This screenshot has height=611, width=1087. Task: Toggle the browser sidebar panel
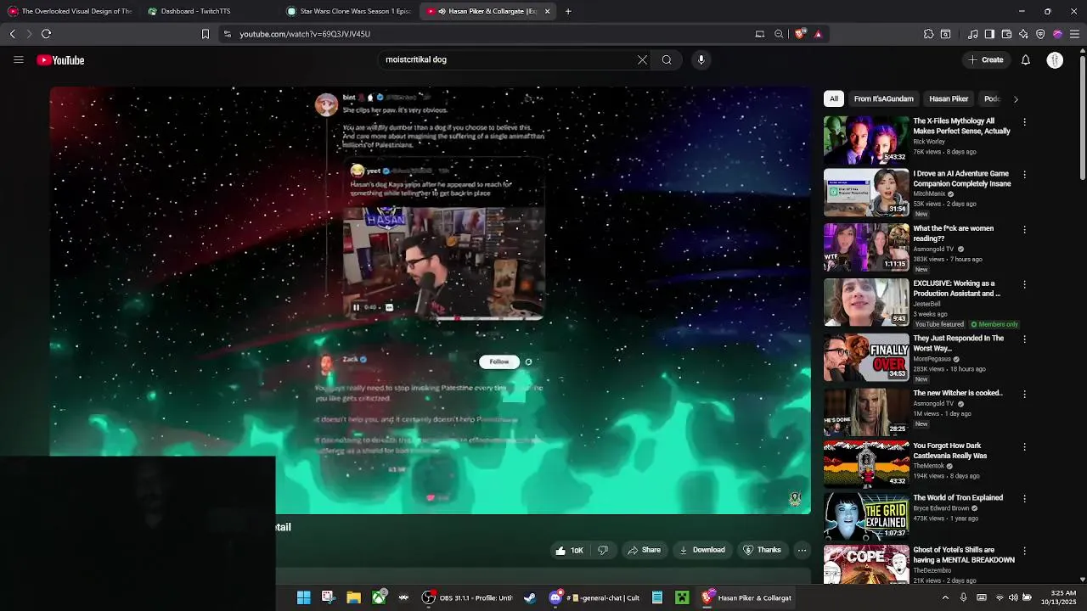(989, 34)
